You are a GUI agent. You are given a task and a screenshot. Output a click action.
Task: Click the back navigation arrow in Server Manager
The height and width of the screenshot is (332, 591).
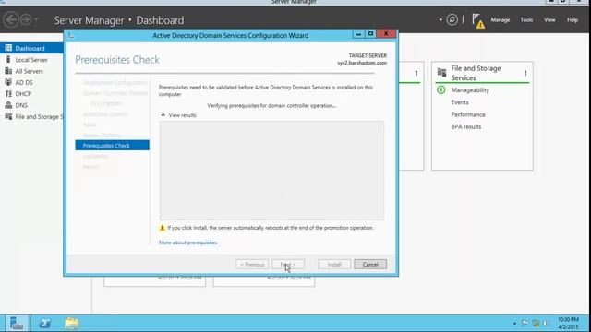(x=11, y=19)
